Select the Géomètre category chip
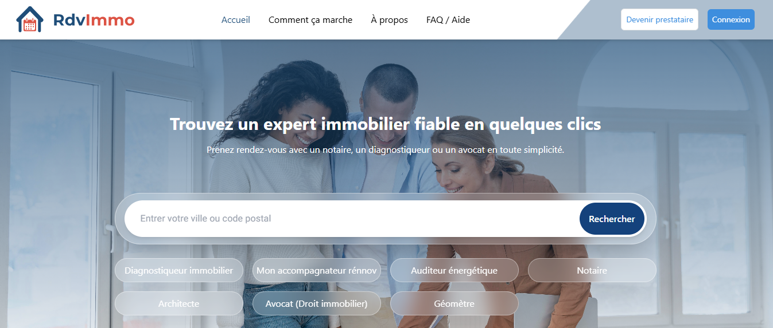 click(455, 303)
